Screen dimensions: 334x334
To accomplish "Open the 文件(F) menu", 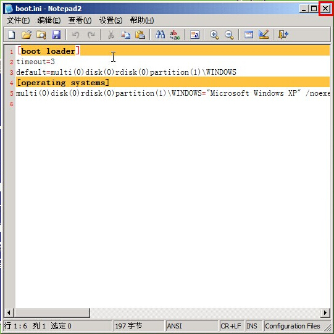I will click(18, 20).
